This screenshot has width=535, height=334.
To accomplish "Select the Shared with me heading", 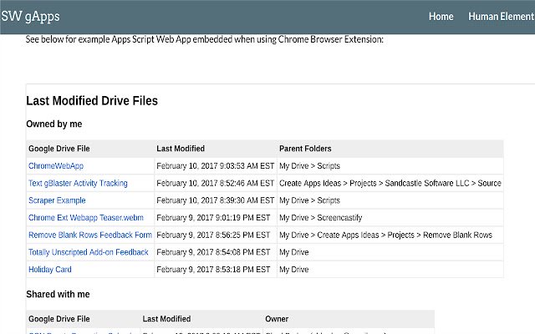I will click(x=58, y=294).
